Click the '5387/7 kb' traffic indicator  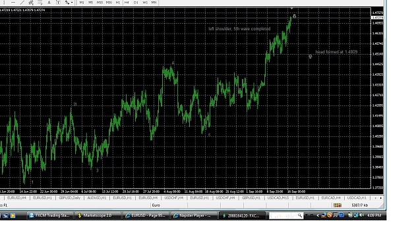360,206
